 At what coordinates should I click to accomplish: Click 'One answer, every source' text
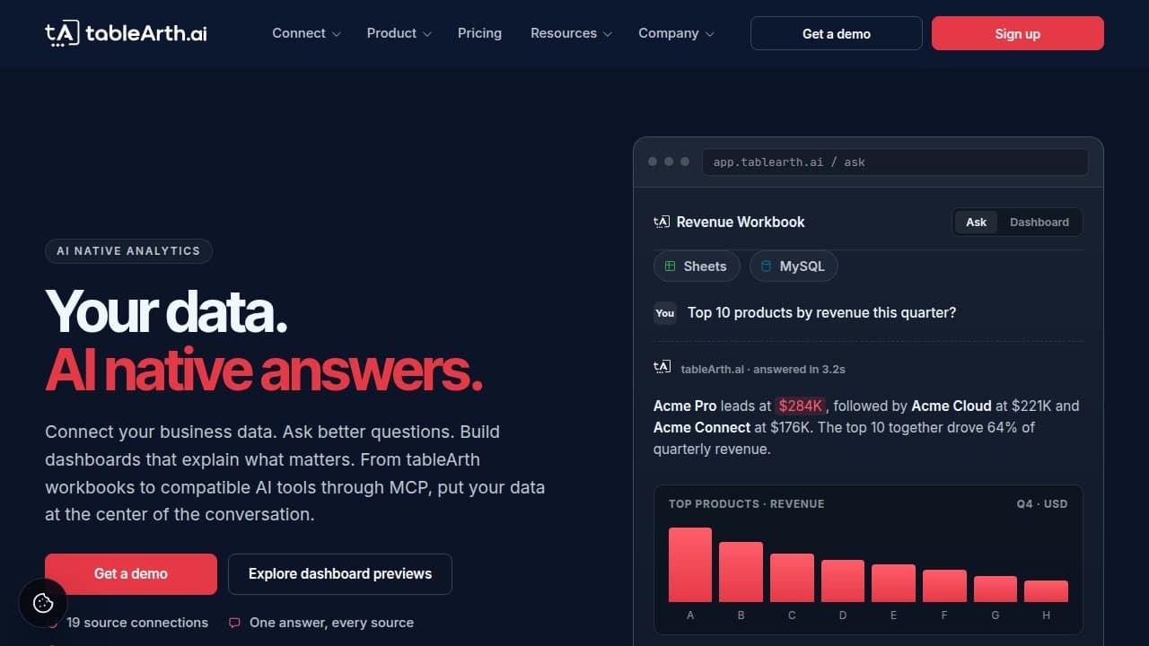tap(331, 623)
